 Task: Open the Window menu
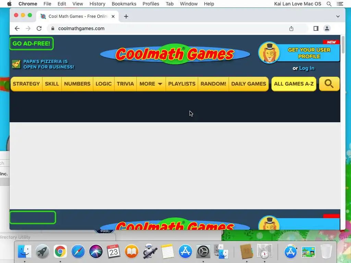(189, 4)
